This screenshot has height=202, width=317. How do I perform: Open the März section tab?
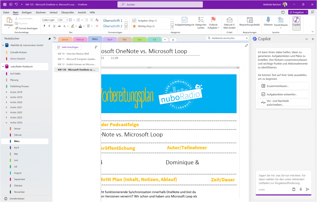[x=95, y=39]
